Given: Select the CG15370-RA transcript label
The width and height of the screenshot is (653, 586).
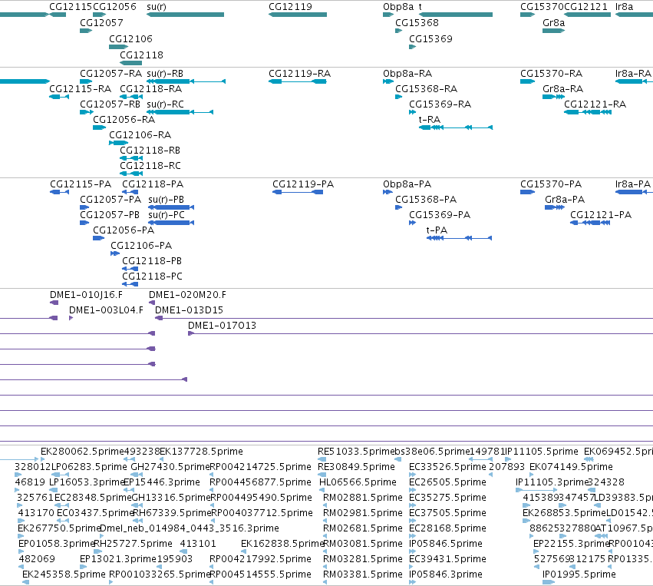Looking at the screenshot, I should [x=552, y=74].
